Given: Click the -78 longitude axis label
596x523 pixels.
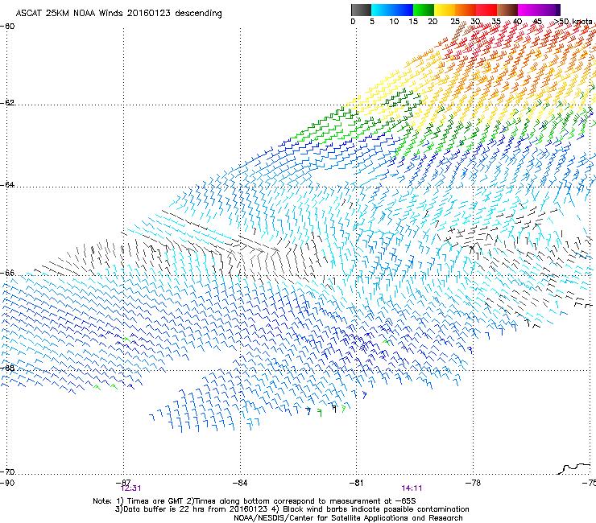Looking at the screenshot, I should 474,483.
